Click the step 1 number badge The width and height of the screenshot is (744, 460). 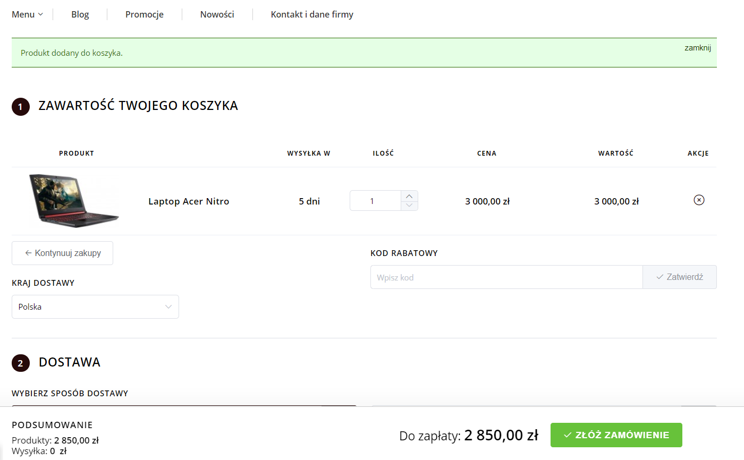click(x=21, y=107)
